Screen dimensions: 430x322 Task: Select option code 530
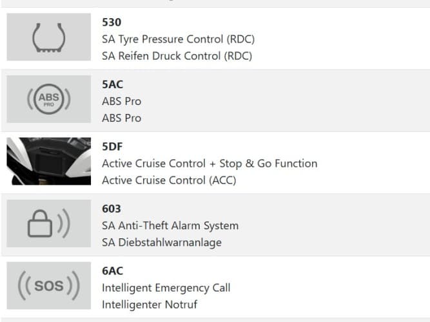[112, 23]
